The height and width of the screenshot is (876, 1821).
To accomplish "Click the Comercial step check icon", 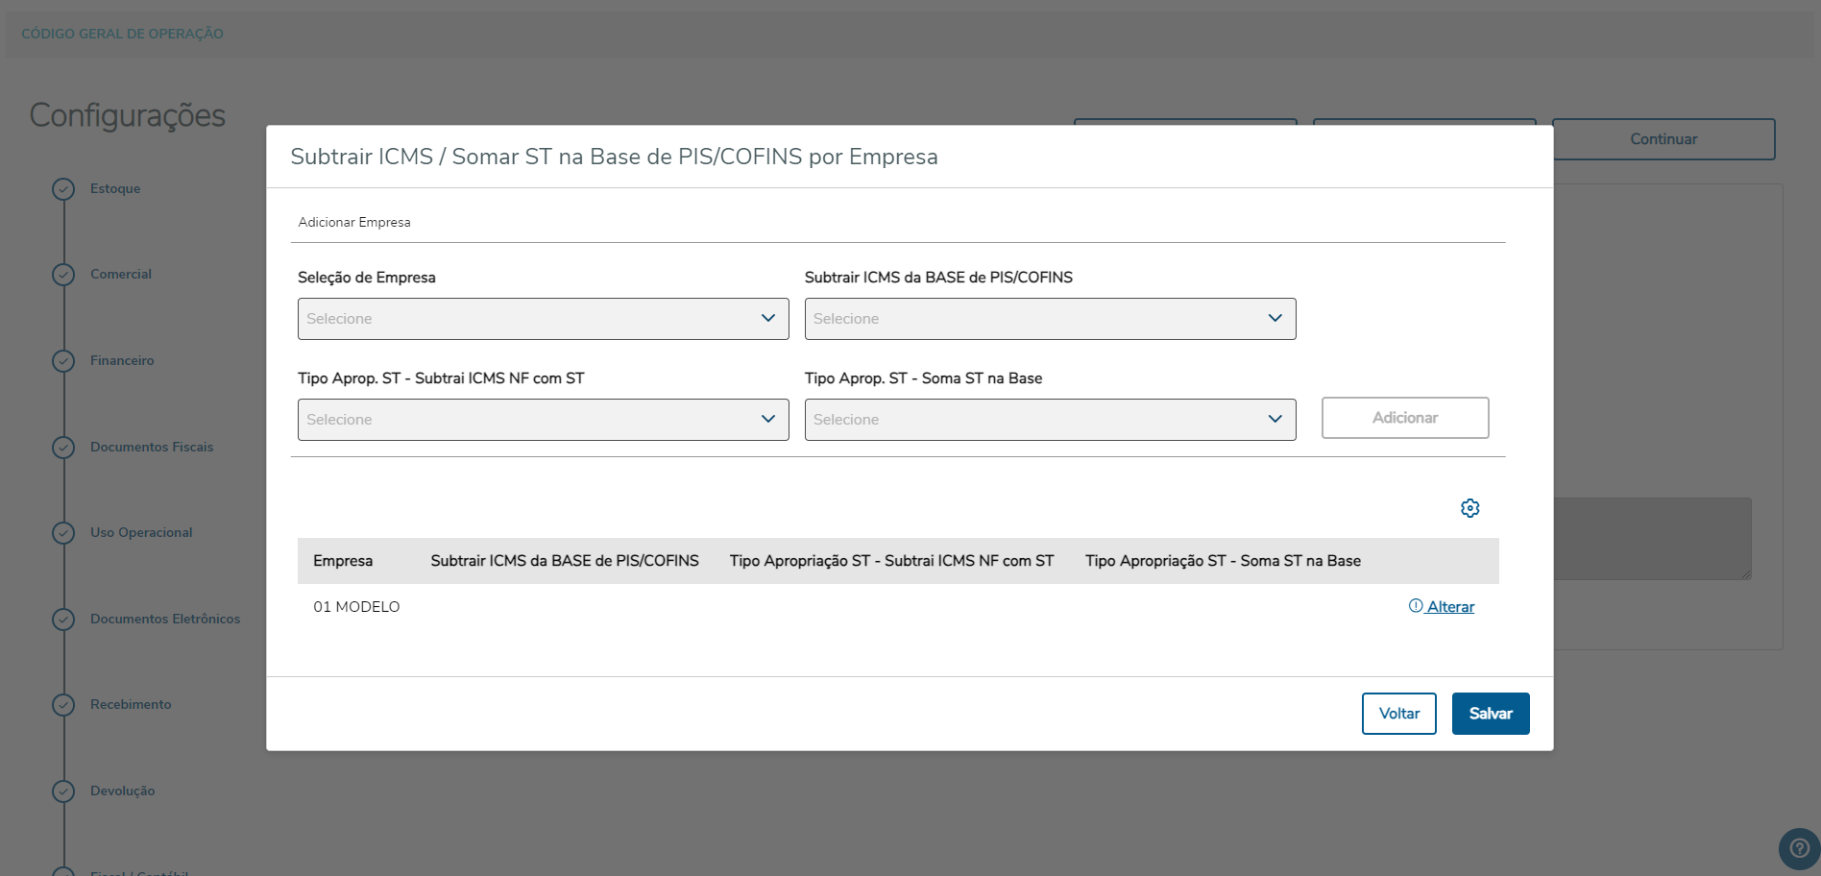I will coord(63,275).
